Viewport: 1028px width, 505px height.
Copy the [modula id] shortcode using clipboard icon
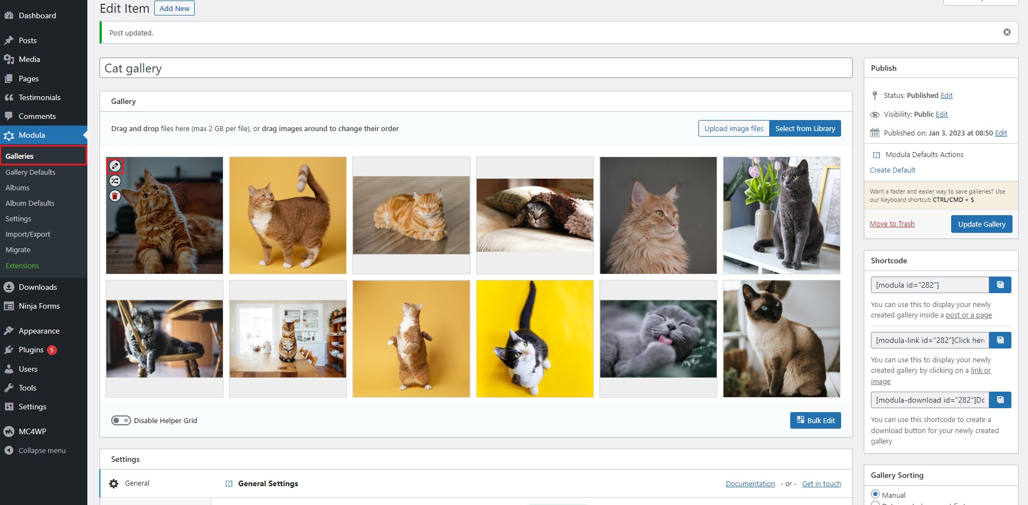1000,284
